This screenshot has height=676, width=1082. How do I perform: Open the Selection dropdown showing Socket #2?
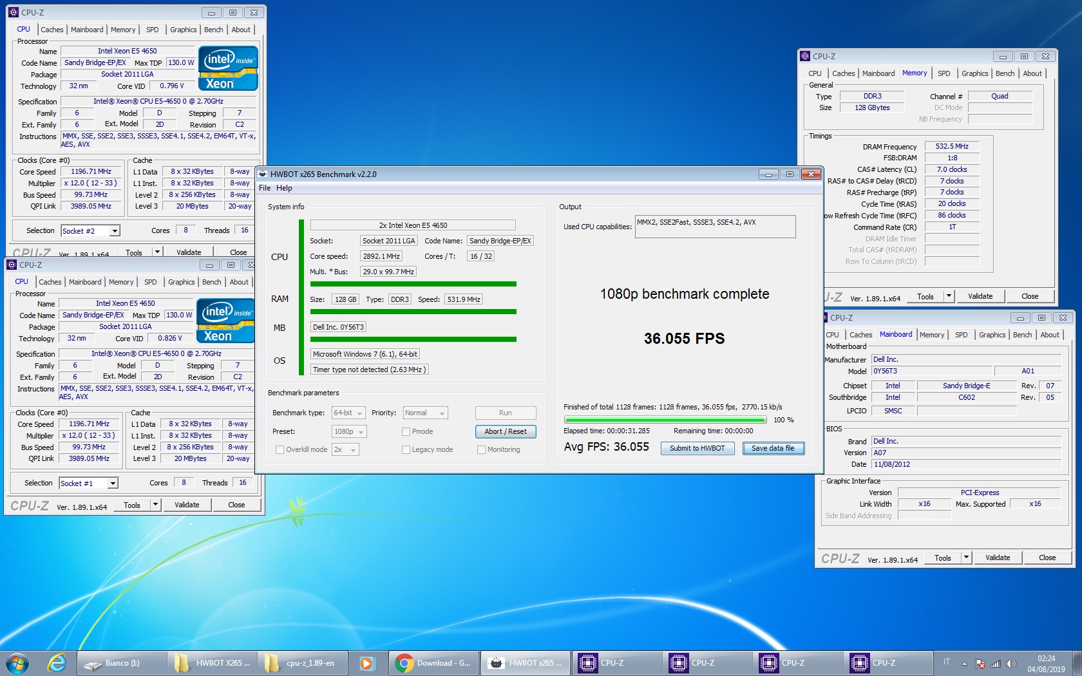pos(90,230)
